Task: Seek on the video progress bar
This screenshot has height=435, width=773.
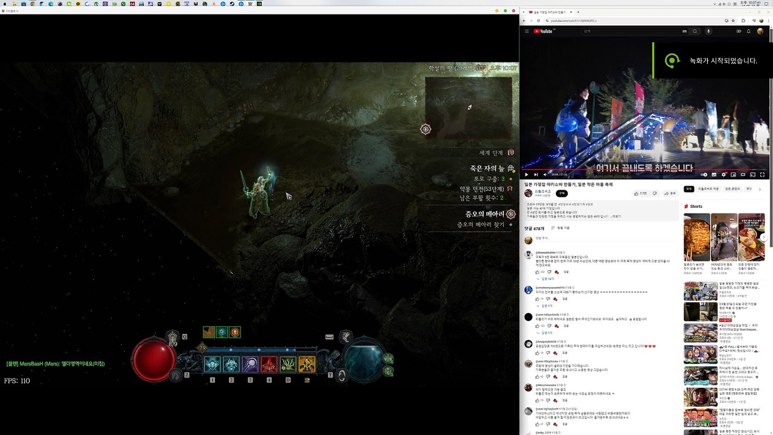Action: point(645,169)
